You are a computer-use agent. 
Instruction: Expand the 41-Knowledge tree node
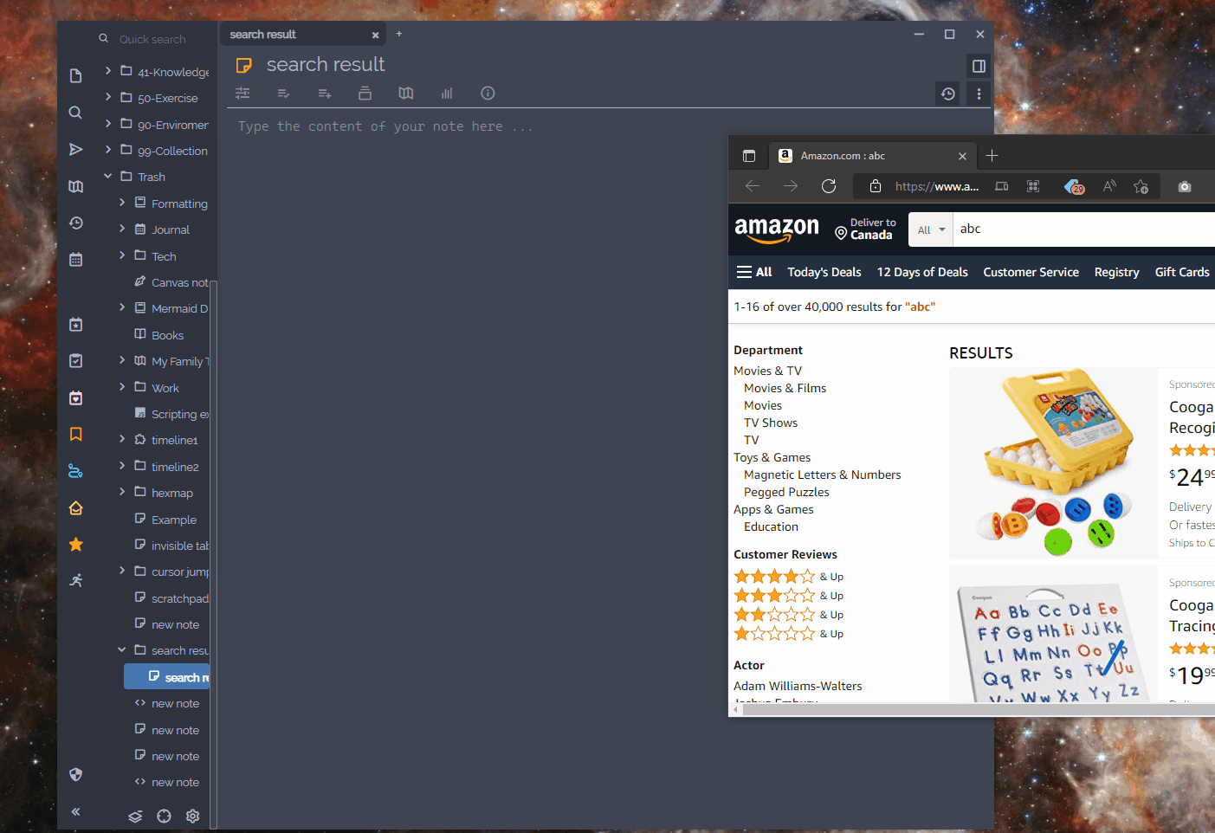pos(108,70)
